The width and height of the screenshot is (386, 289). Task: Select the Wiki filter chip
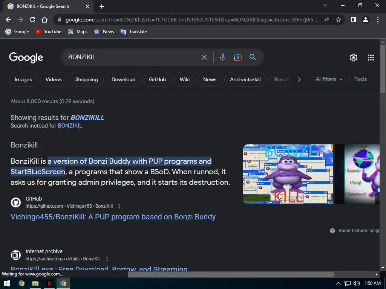[185, 79]
